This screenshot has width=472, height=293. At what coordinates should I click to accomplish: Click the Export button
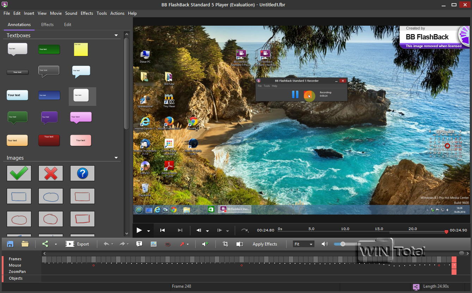pyautogui.click(x=78, y=244)
